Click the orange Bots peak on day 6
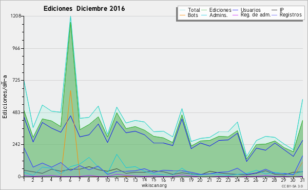Image resolution: width=308 pixels, height=190 pixels. coord(70,91)
